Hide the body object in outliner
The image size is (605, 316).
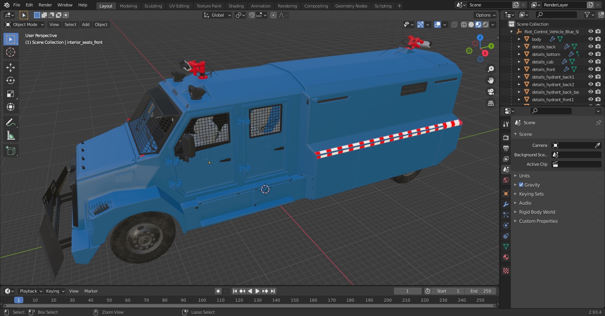pyautogui.click(x=591, y=39)
